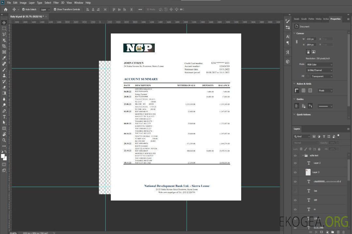Select the Zoom tool

pyautogui.click(x=4, y=140)
